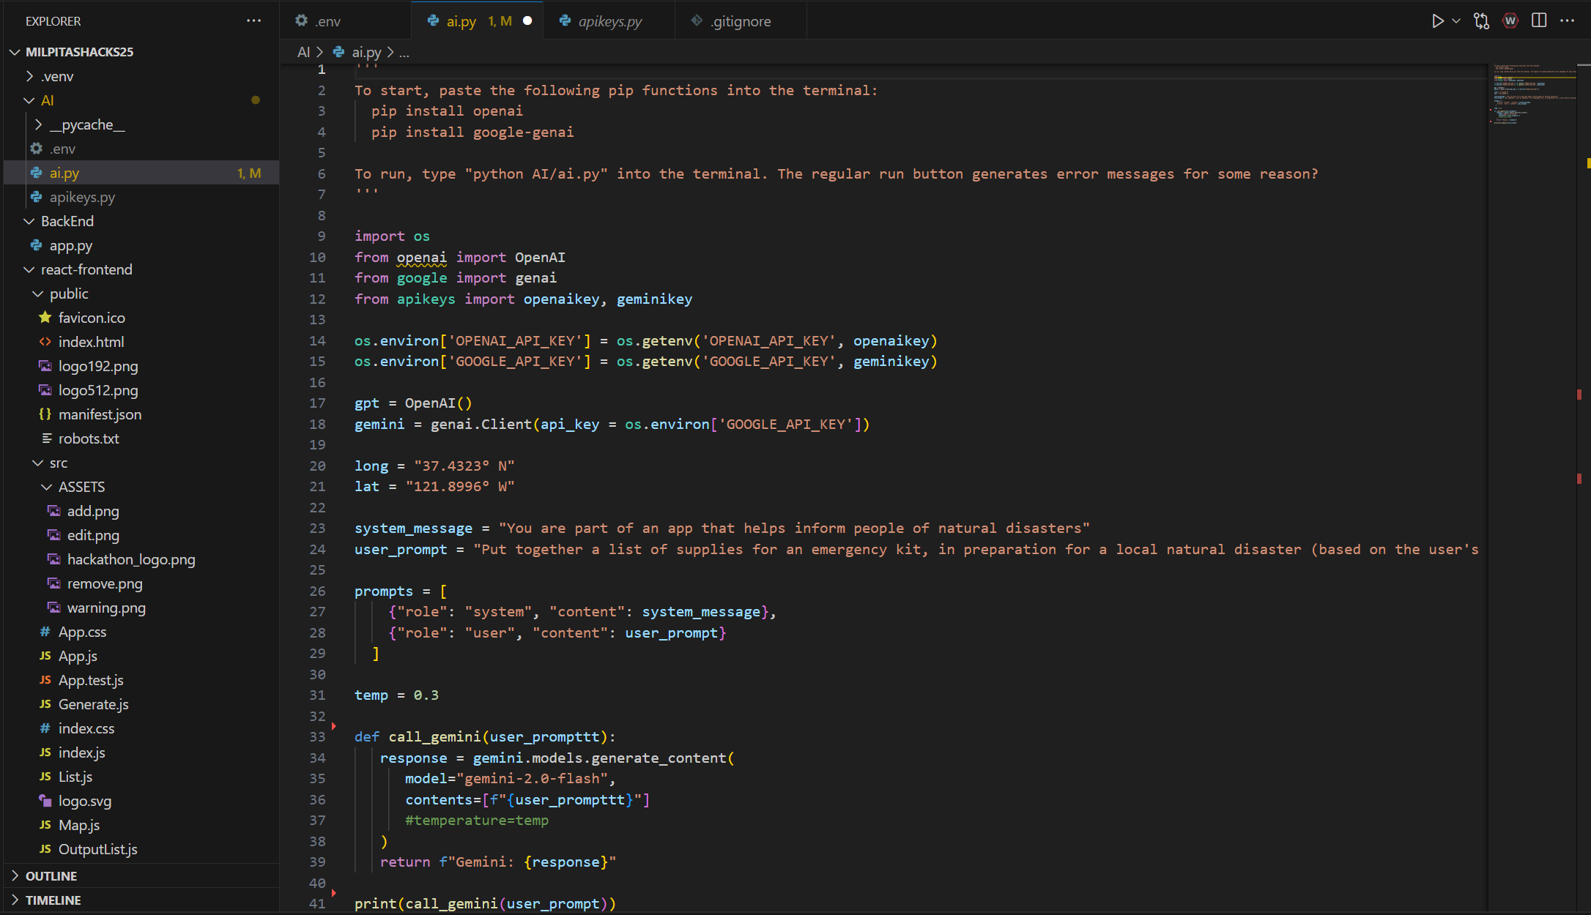
Task: Switch to the .gitignore tab
Action: [x=740, y=21]
